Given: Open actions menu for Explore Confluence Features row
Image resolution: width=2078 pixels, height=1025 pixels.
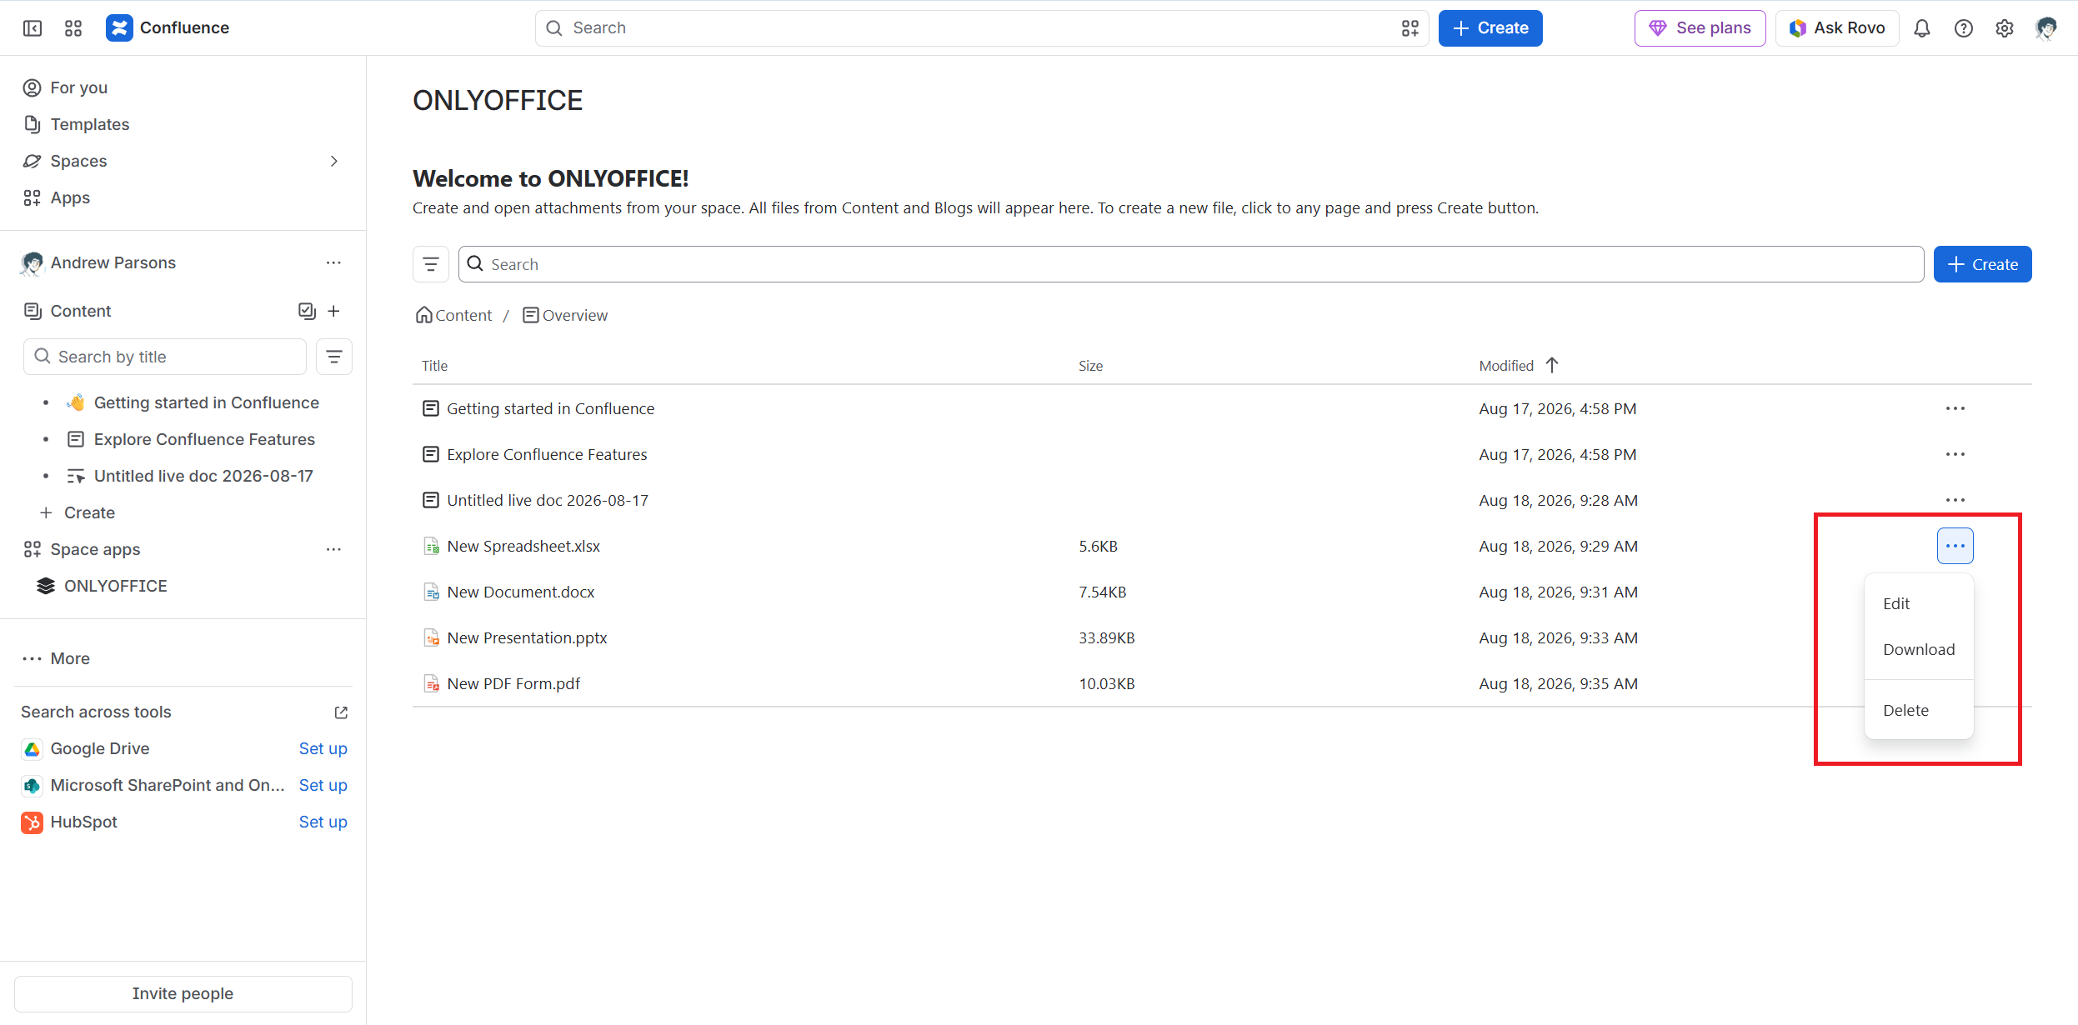Looking at the screenshot, I should point(1955,454).
